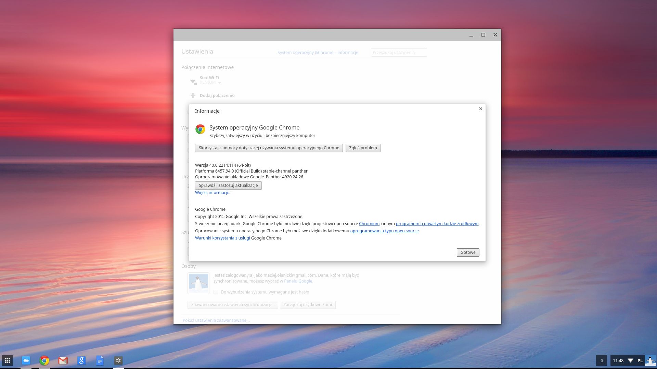Select 'System operacyjny Chrome – informacje' header
657x369 pixels.
(318, 52)
